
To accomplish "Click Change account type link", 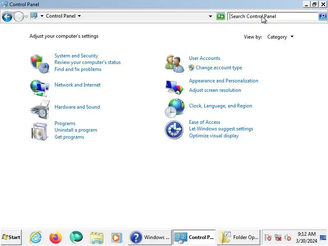I will click(x=219, y=68).
